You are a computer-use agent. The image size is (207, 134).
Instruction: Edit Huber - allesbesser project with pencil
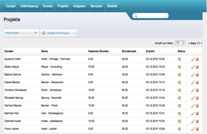tap(193, 121)
